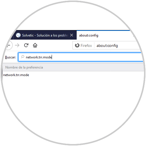This screenshot has height=146, width=146.
Task: Sort by Nombre de la preferencia column
Action: [x=24, y=67]
